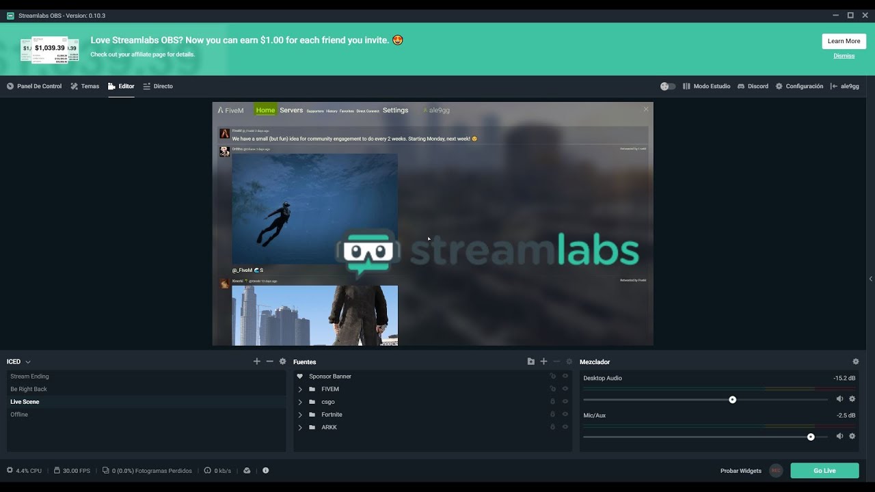Screen dimensions: 875x492
Task: Toggle lock on Fortnite folder
Action: point(553,415)
